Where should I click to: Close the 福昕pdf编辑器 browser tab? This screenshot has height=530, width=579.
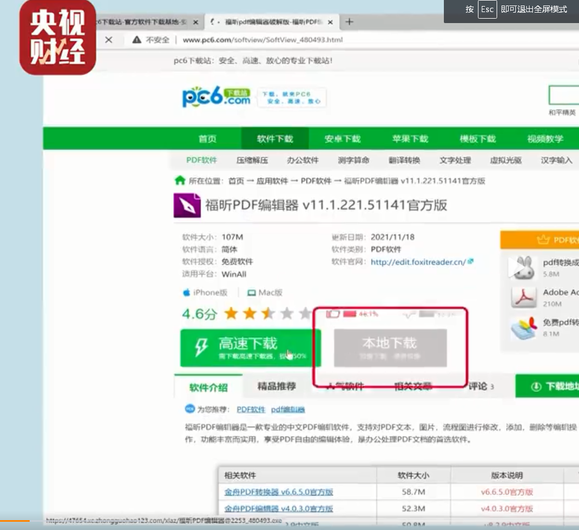330,22
